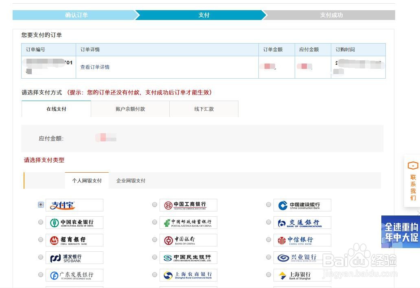Select the radio button for 中国银行
The height and width of the screenshot is (288, 420).
(x=155, y=240)
